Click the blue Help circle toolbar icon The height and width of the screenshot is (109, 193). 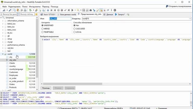(x=48, y=10)
